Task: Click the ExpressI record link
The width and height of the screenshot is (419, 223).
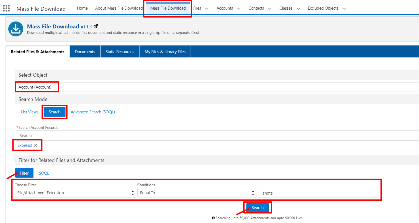Action: 25,145
